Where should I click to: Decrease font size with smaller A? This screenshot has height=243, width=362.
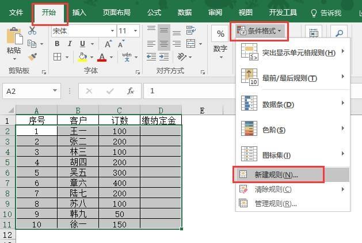121,44
